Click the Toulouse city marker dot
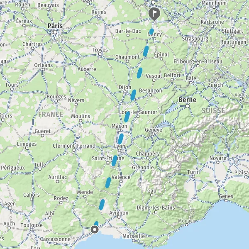The width and height of the screenshot is (249, 249). (32, 229)
